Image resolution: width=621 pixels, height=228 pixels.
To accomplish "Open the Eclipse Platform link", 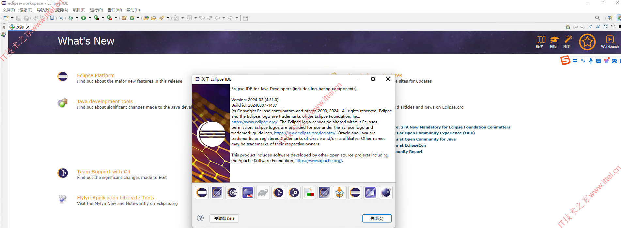I will point(96,75).
